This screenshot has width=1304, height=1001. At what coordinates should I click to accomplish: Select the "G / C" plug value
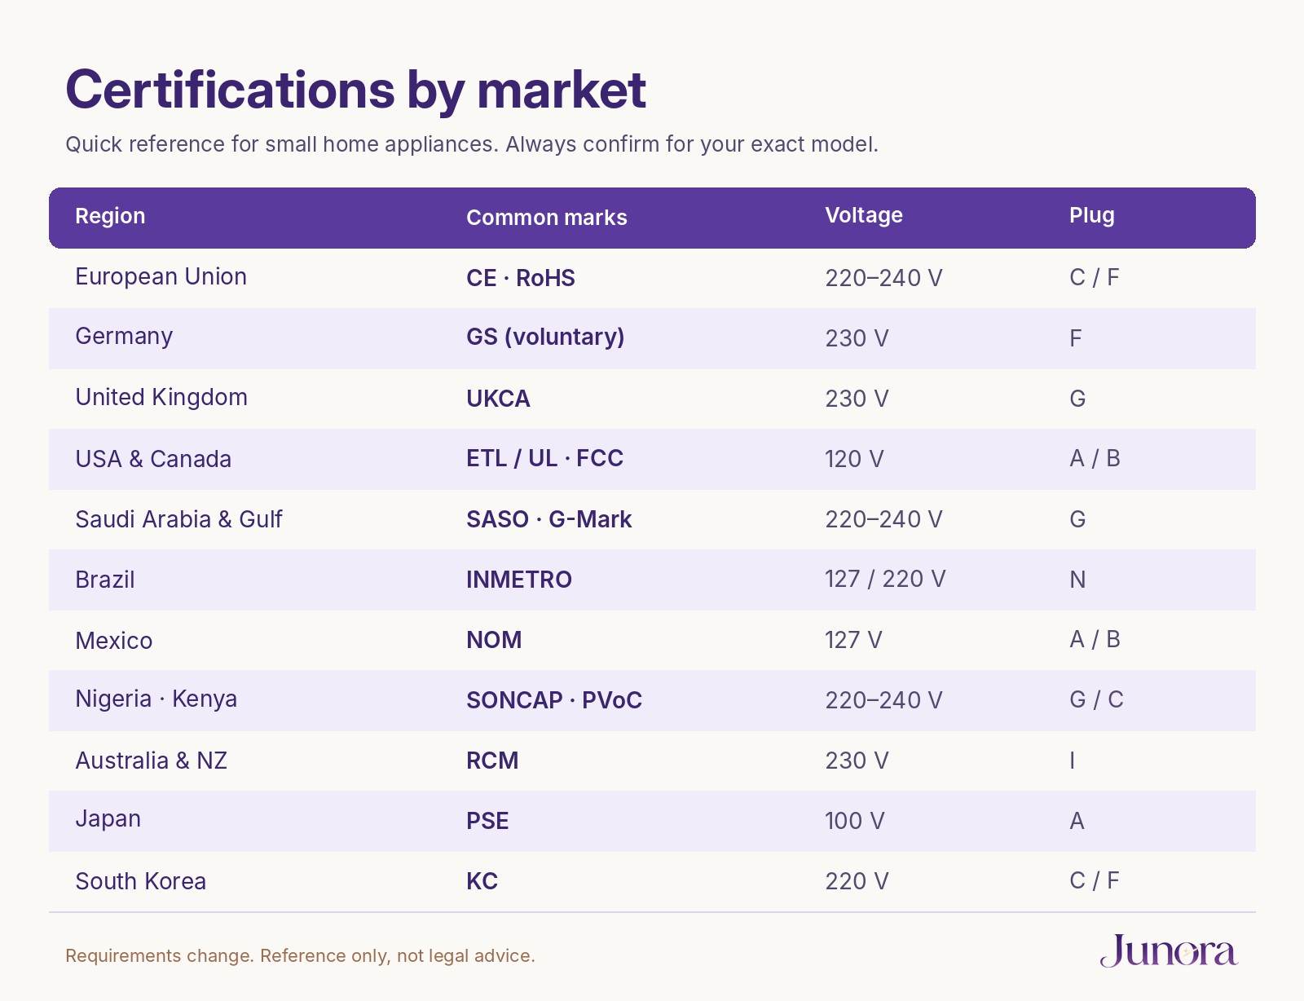coord(1096,699)
